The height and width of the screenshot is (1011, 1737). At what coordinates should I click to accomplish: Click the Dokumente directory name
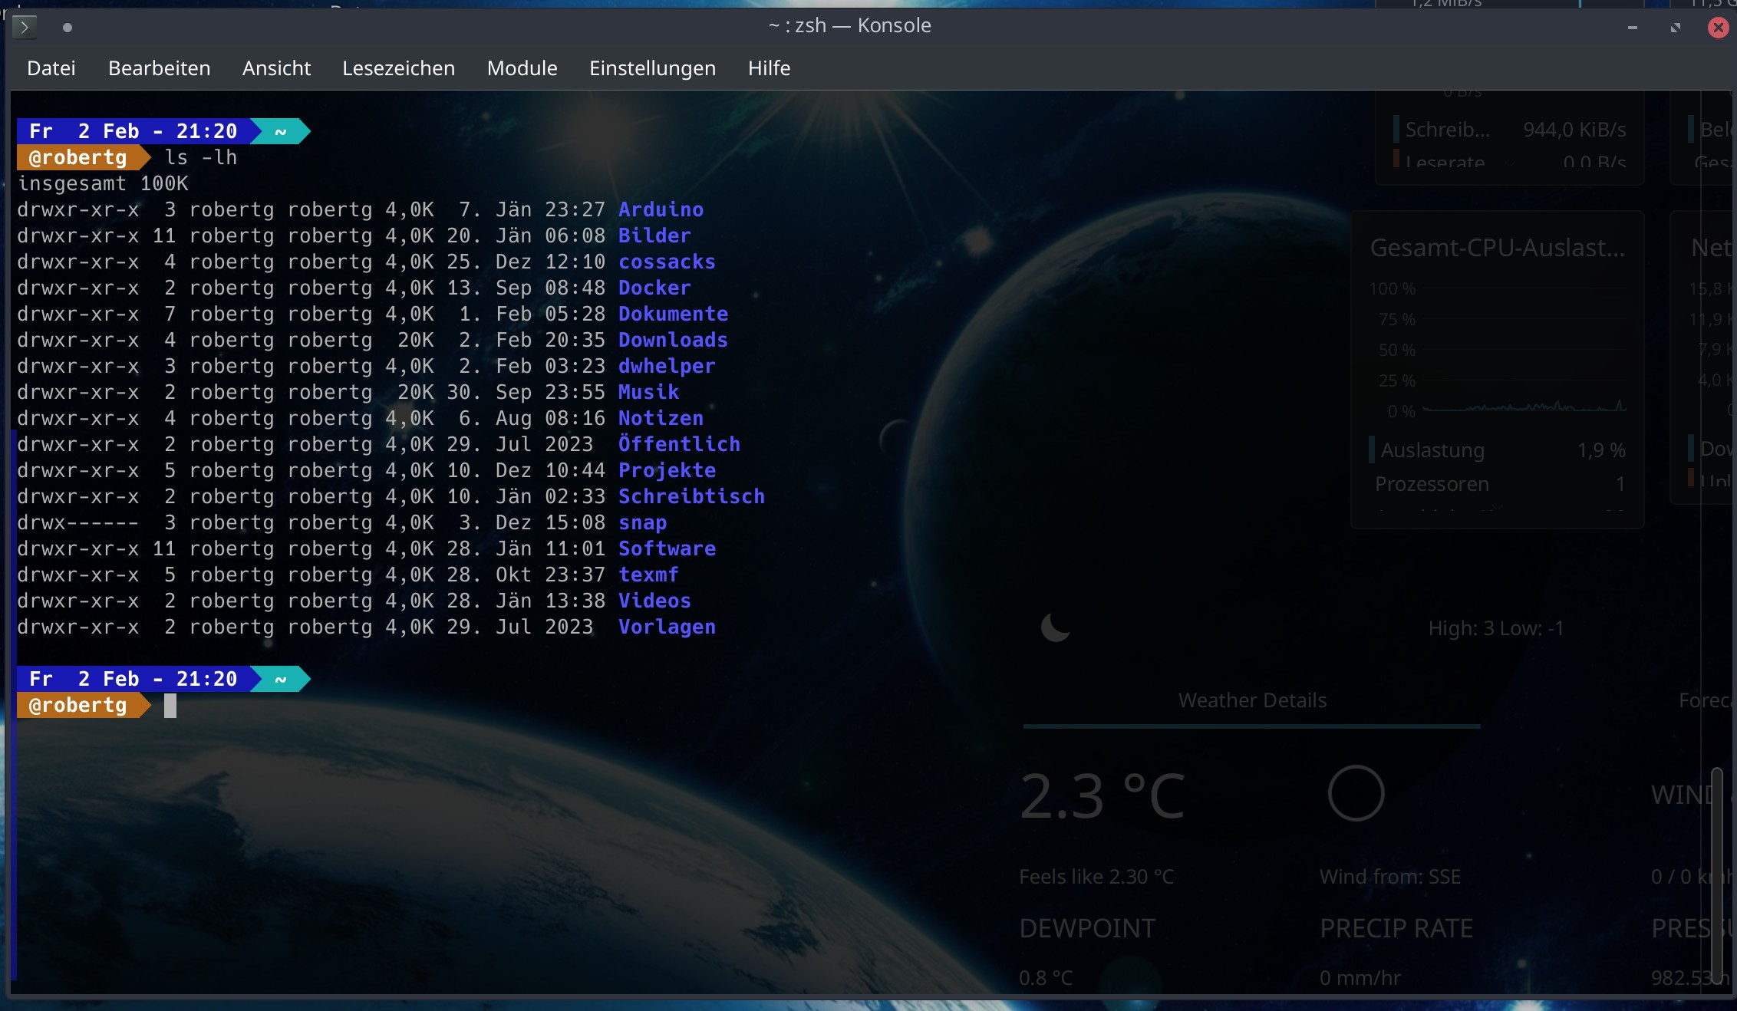(x=673, y=314)
